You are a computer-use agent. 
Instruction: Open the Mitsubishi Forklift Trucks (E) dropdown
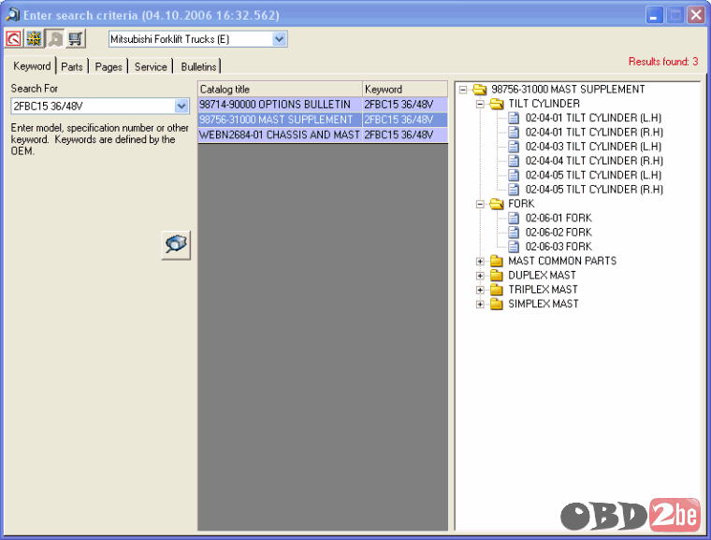pos(280,39)
